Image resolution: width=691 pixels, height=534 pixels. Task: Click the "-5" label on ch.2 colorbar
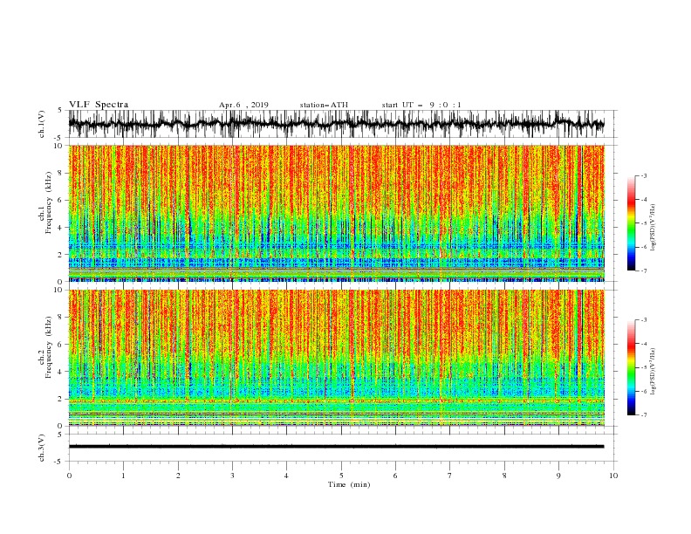643,367
